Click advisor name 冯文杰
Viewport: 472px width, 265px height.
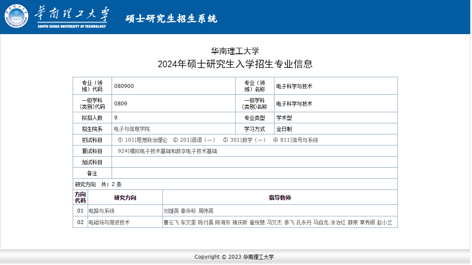click(x=274, y=223)
